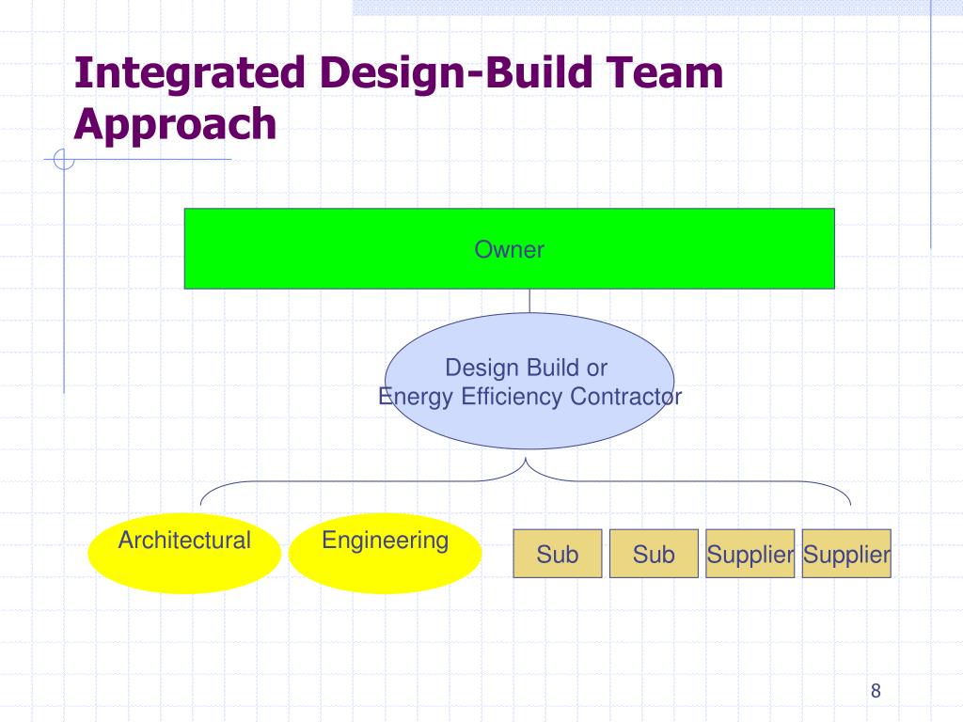Click the last Supplier box

(846, 554)
